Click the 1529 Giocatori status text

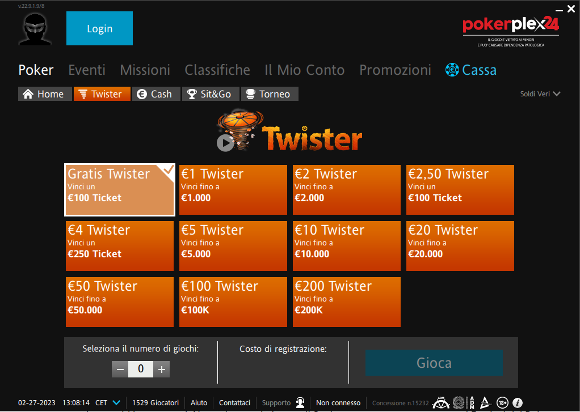(155, 403)
